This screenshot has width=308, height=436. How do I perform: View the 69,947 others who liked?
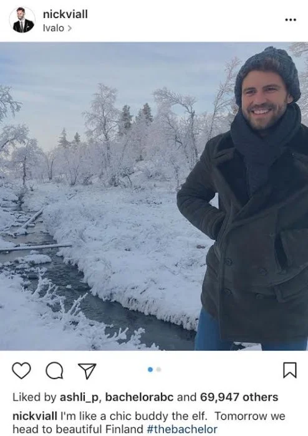click(x=239, y=397)
